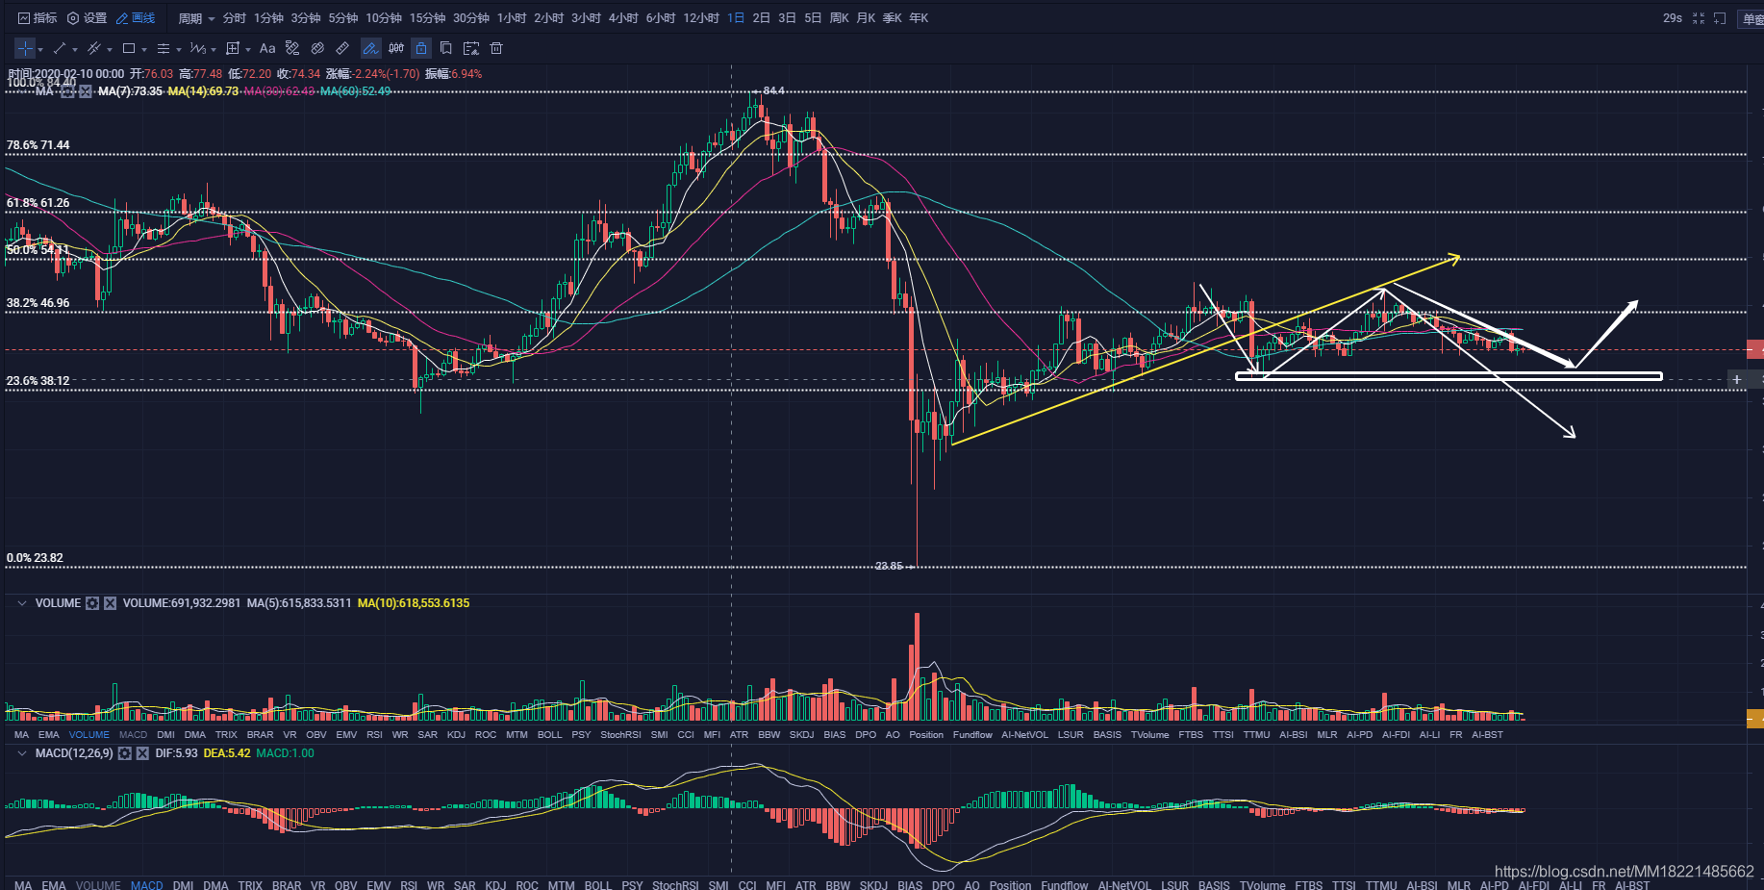The height and width of the screenshot is (890, 1764).
Task: Select the crosshair cursor tool
Action: (x=25, y=48)
